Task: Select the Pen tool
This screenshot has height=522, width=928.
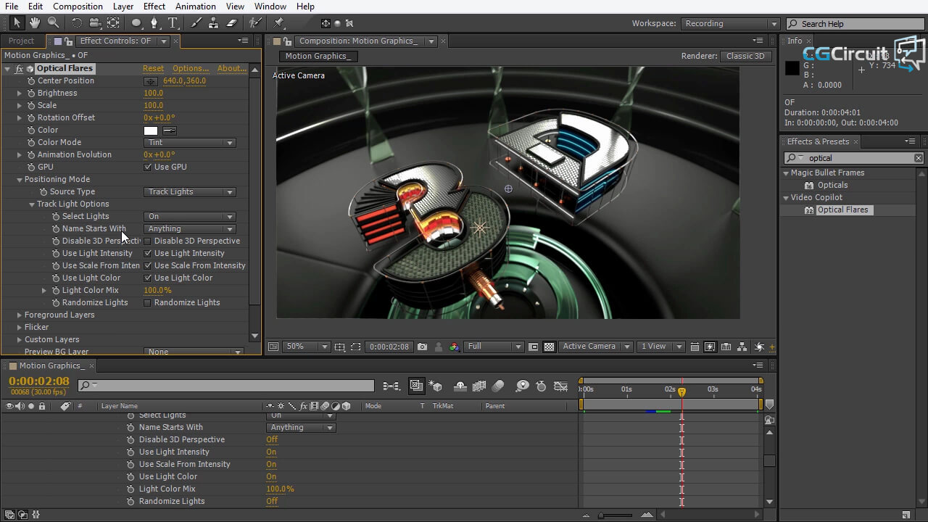Action: coord(154,23)
